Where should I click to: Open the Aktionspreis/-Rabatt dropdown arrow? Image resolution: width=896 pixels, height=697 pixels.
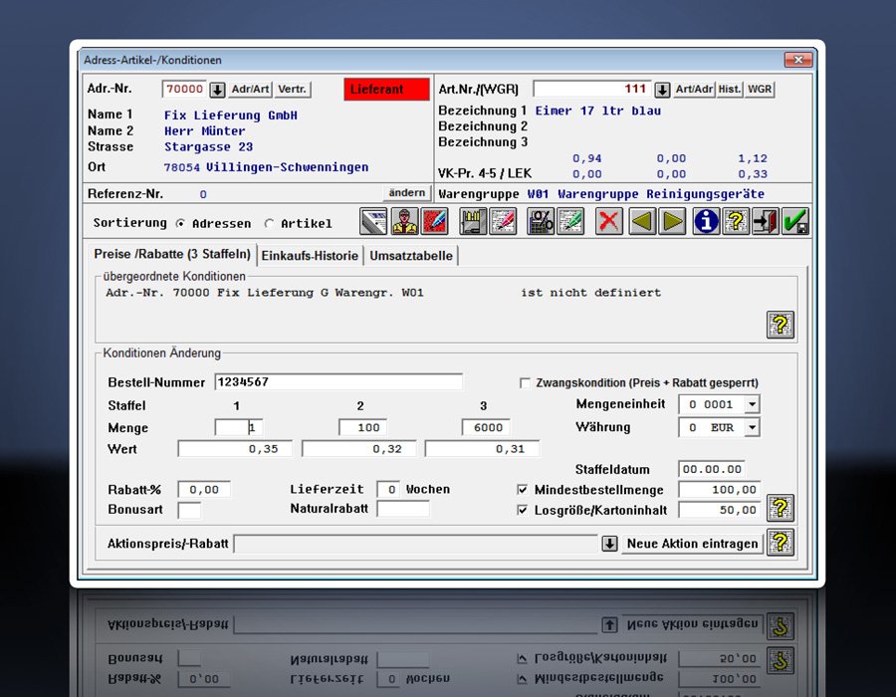point(609,544)
